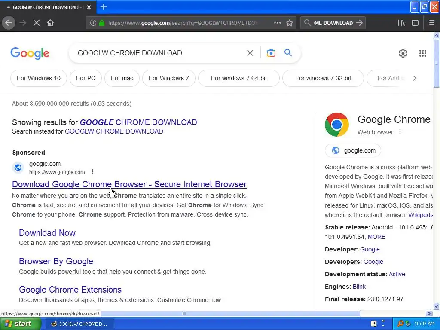Image resolution: width=440 pixels, height=330 pixels.
Task: Click the google.com button in knowledge panel
Action: point(353,150)
